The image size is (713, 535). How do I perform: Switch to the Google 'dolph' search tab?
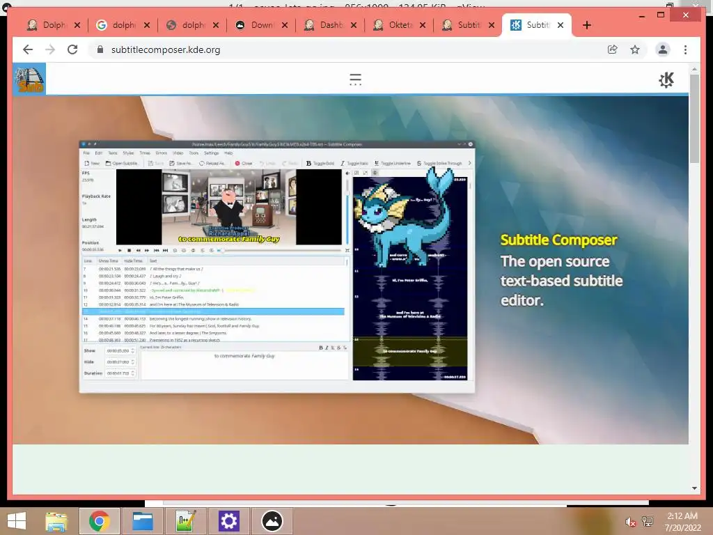123,25
